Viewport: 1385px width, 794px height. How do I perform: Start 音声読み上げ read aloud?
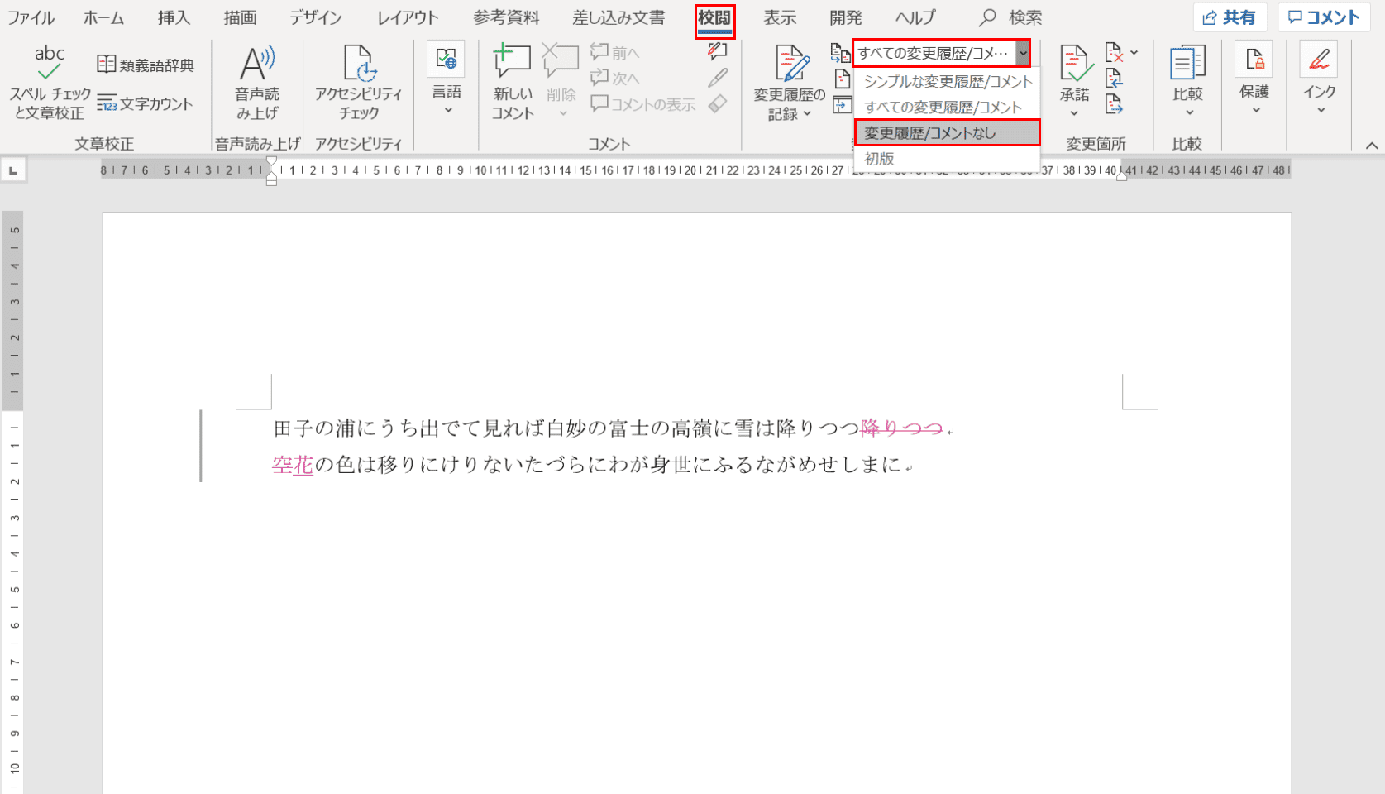pyautogui.click(x=257, y=83)
